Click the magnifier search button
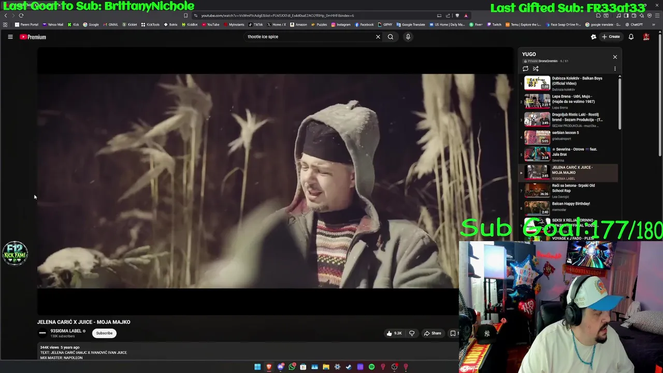This screenshot has width=663, height=373. pyautogui.click(x=391, y=37)
